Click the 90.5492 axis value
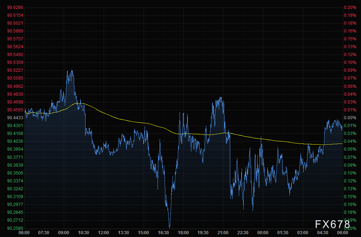This screenshot has width=361, height=237. (15, 54)
